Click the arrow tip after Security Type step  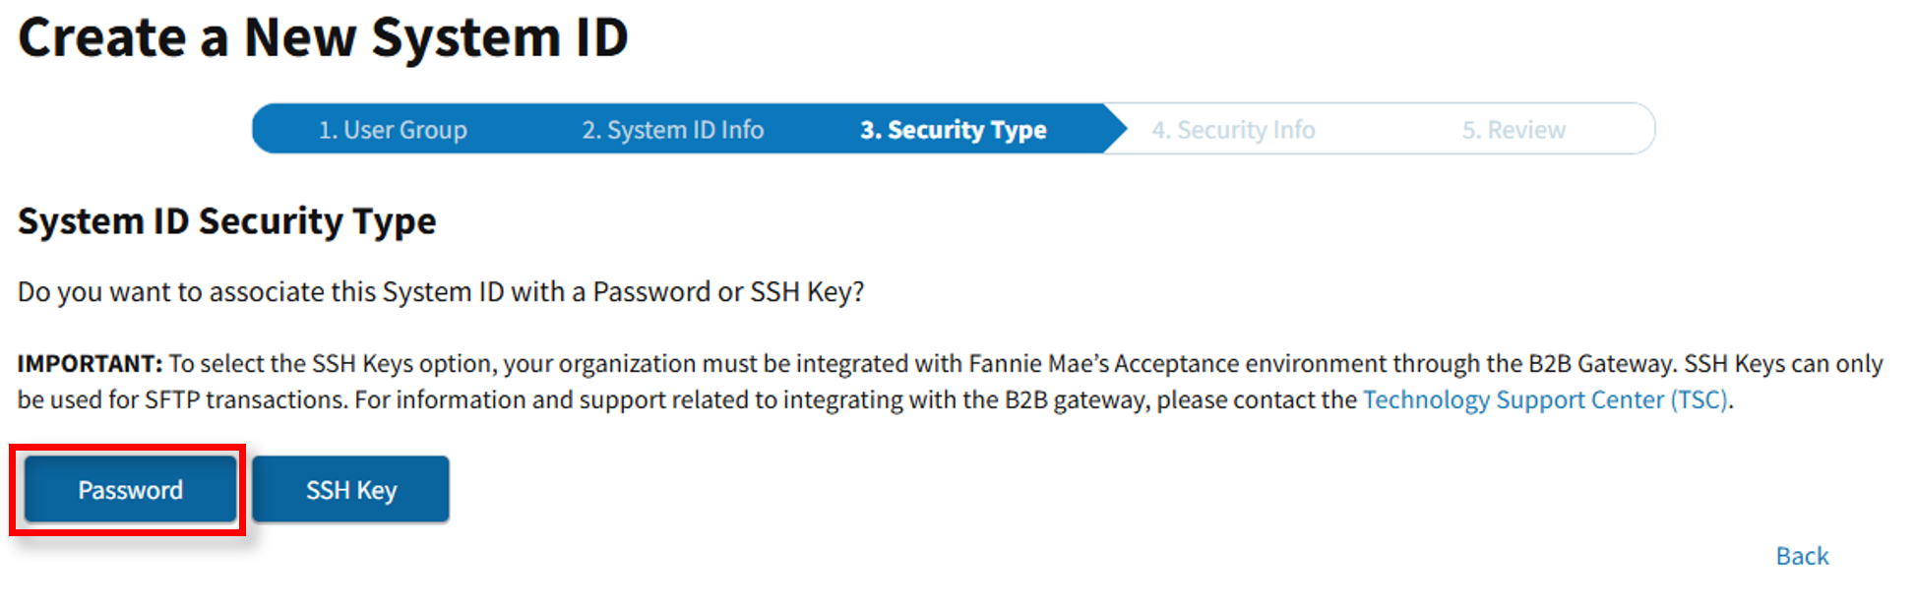coord(1115,129)
